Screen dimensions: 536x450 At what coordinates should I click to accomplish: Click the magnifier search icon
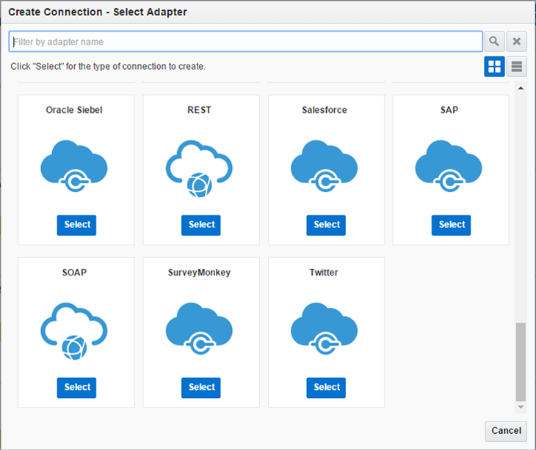494,42
